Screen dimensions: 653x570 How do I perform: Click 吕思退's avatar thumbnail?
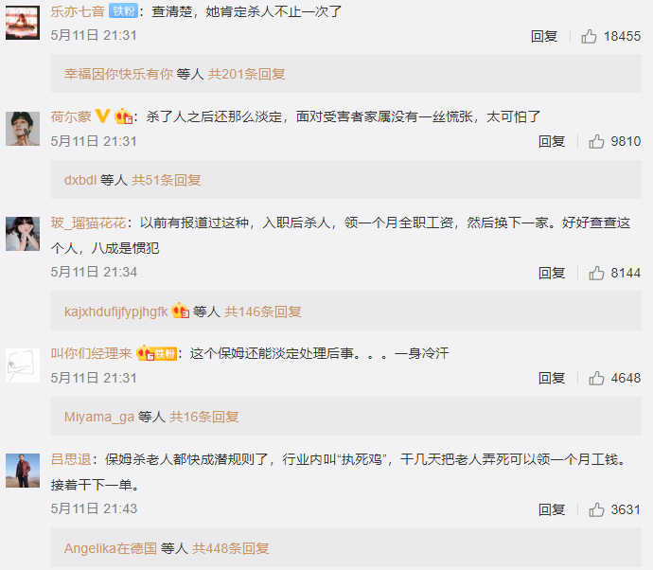click(23, 471)
